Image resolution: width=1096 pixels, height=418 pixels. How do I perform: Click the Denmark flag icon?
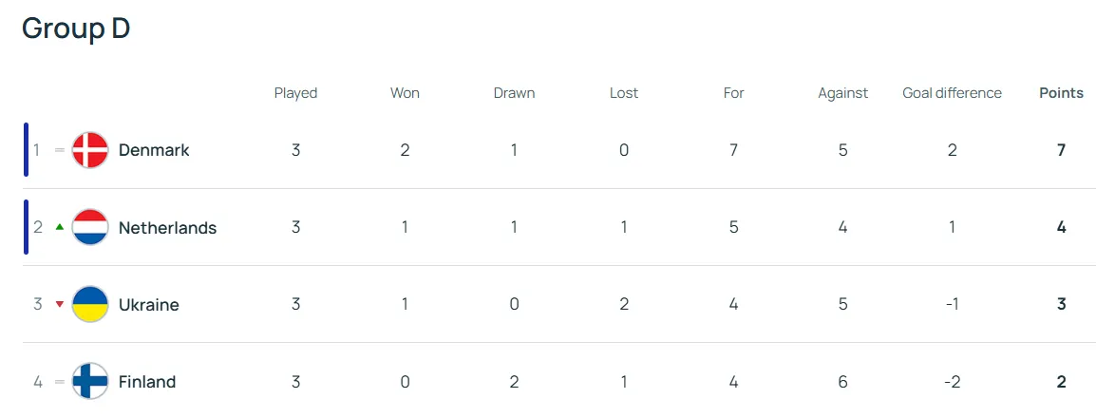(90, 149)
